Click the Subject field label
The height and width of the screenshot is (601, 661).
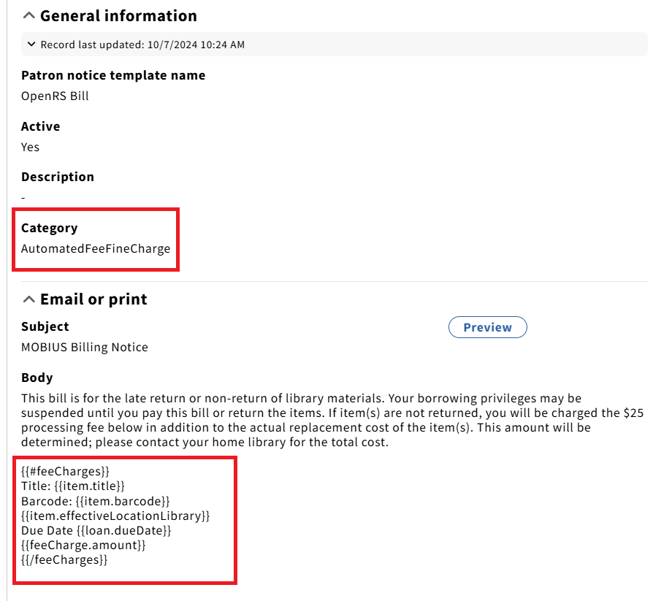45,326
